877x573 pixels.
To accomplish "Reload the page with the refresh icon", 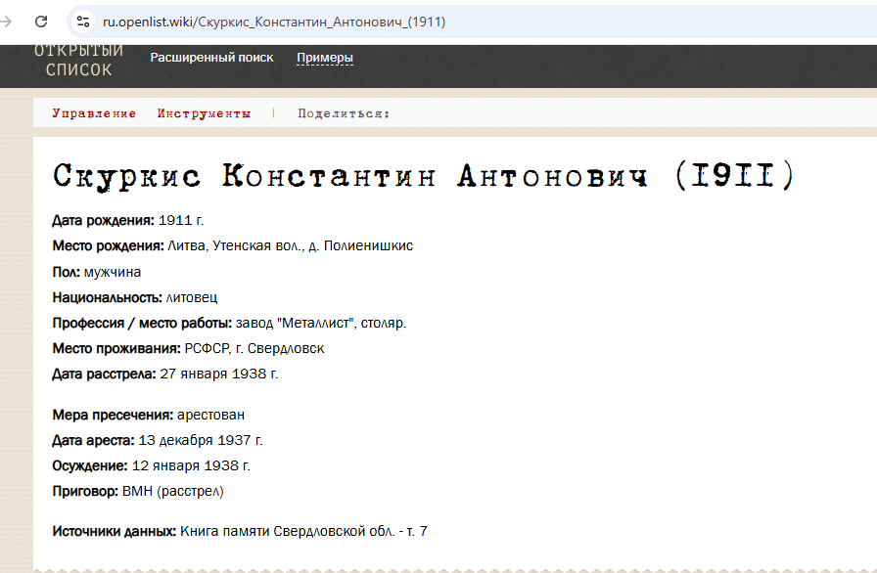I will pos(41,22).
